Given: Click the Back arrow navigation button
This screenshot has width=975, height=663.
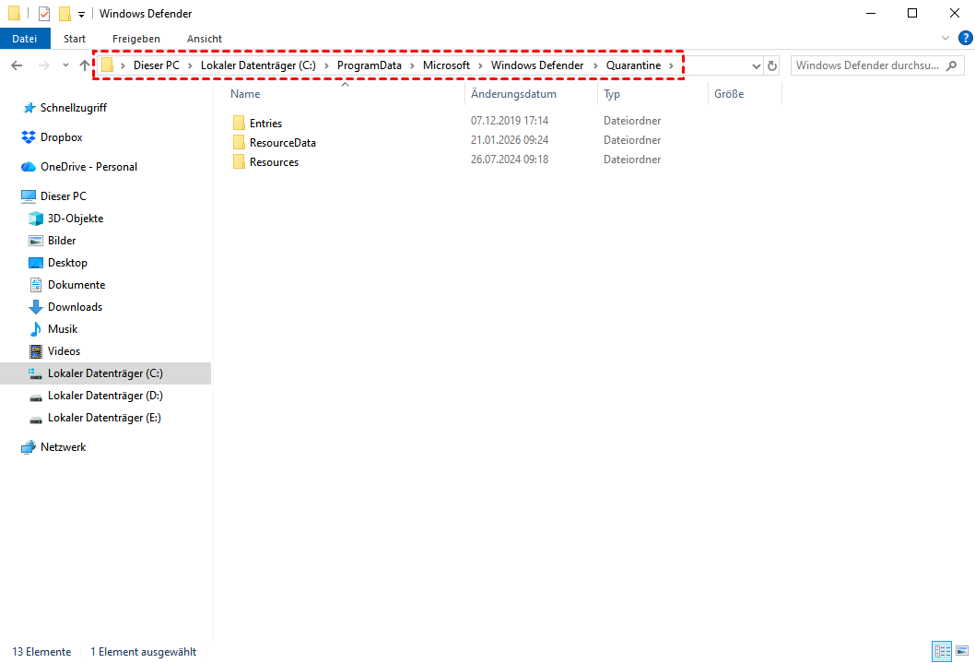Looking at the screenshot, I should click(17, 65).
